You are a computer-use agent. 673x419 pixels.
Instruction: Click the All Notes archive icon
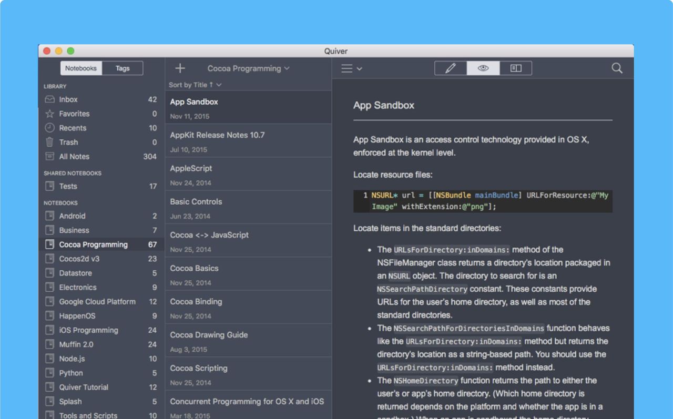(49, 156)
